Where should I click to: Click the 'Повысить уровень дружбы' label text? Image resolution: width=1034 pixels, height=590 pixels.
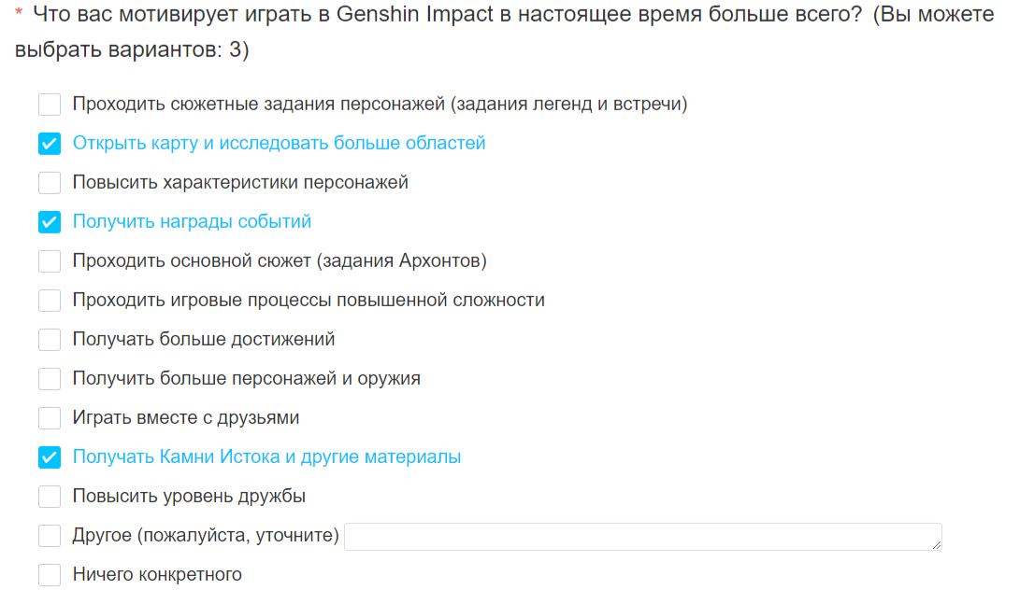[x=189, y=496]
